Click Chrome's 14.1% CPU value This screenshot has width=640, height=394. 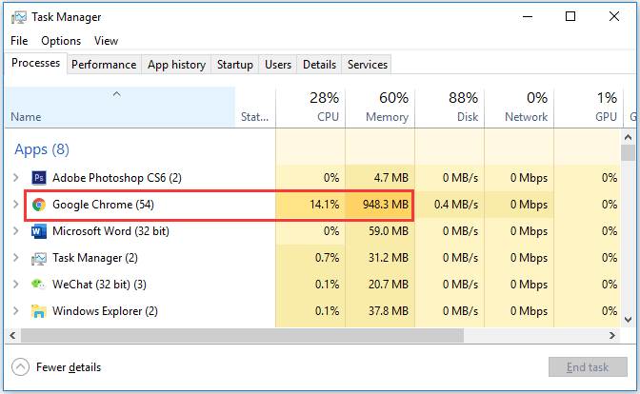coord(325,205)
